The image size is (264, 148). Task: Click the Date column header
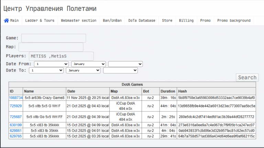click(88, 91)
